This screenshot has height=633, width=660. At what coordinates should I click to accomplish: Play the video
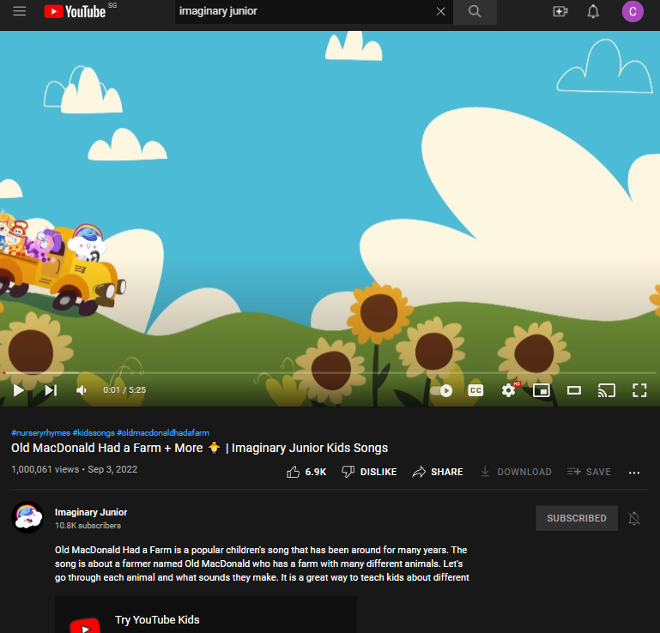pyautogui.click(x=18, y=390)
